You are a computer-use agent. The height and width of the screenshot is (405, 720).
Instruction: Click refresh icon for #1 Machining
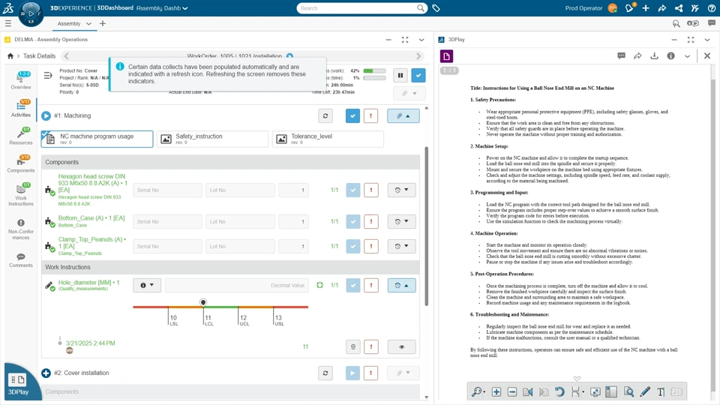[x=325, y=115]
